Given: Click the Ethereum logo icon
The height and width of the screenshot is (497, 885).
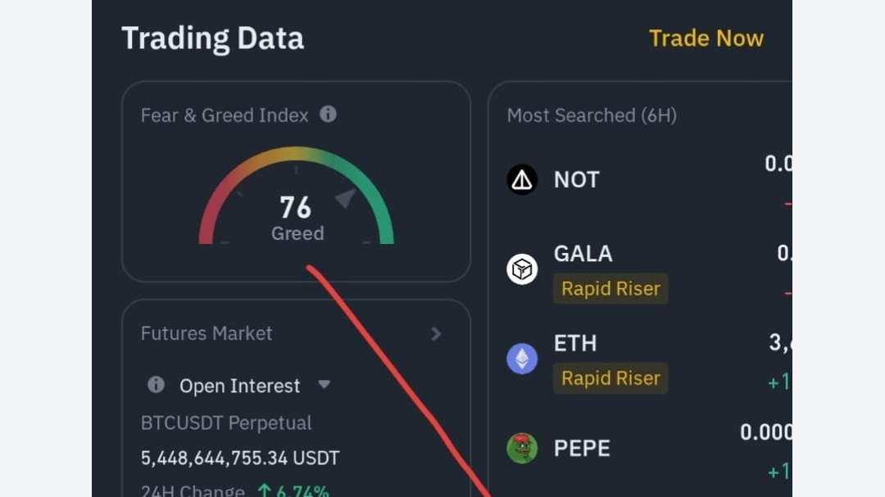Looking at the screenshot, I should 522,359.
